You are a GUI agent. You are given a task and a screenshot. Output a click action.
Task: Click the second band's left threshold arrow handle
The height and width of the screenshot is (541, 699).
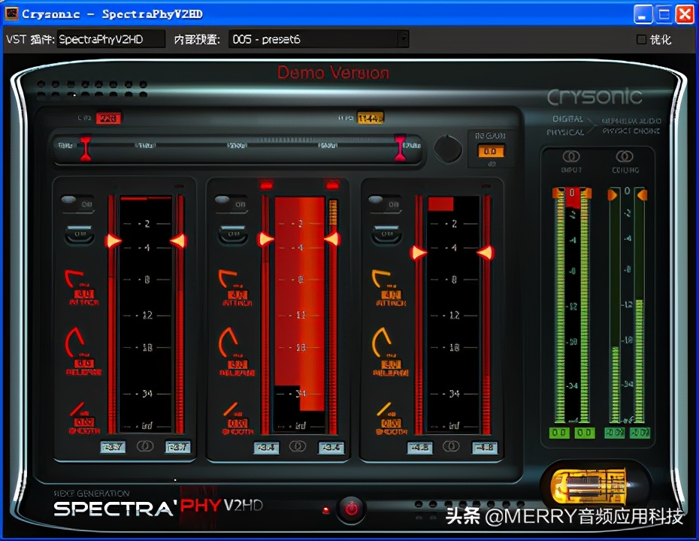click(x=265, y=240)
